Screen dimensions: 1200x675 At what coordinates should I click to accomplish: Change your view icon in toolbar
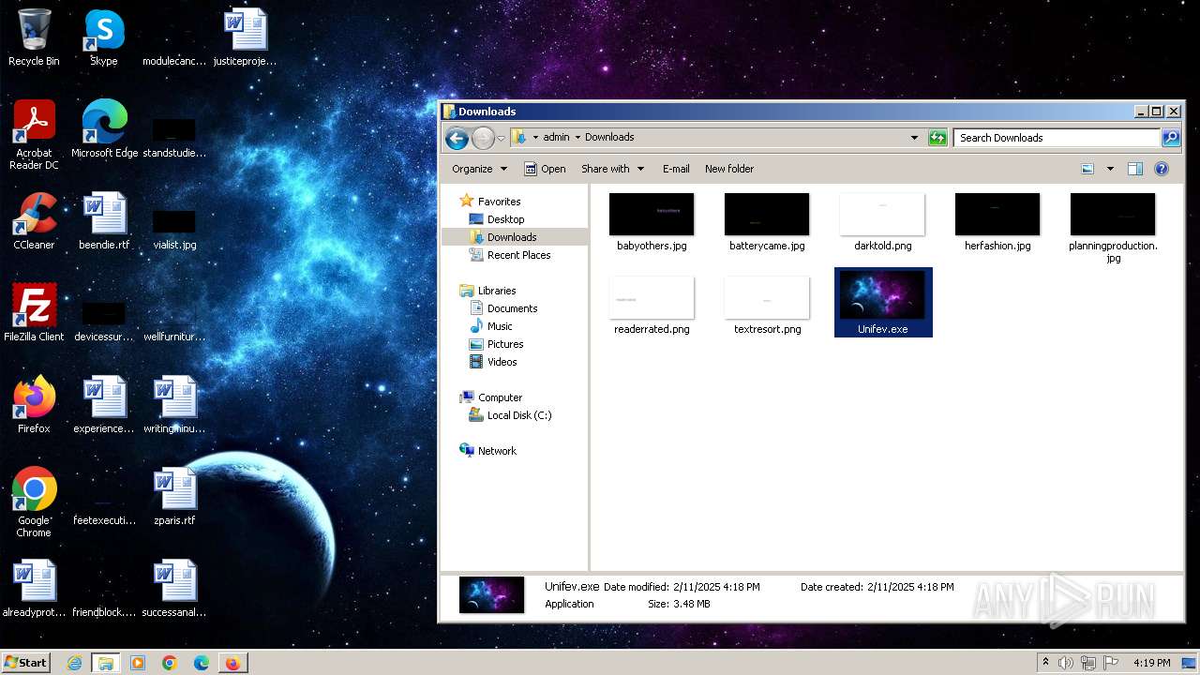[x=1087, y=169]
